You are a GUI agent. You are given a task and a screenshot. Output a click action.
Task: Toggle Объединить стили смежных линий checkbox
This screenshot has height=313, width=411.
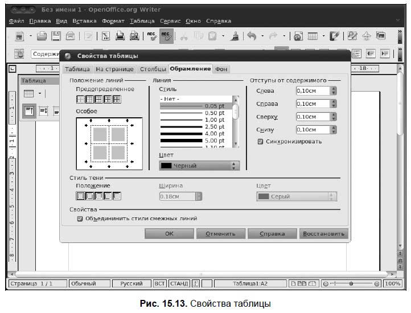pyautogui.click(x=80, y=219)
